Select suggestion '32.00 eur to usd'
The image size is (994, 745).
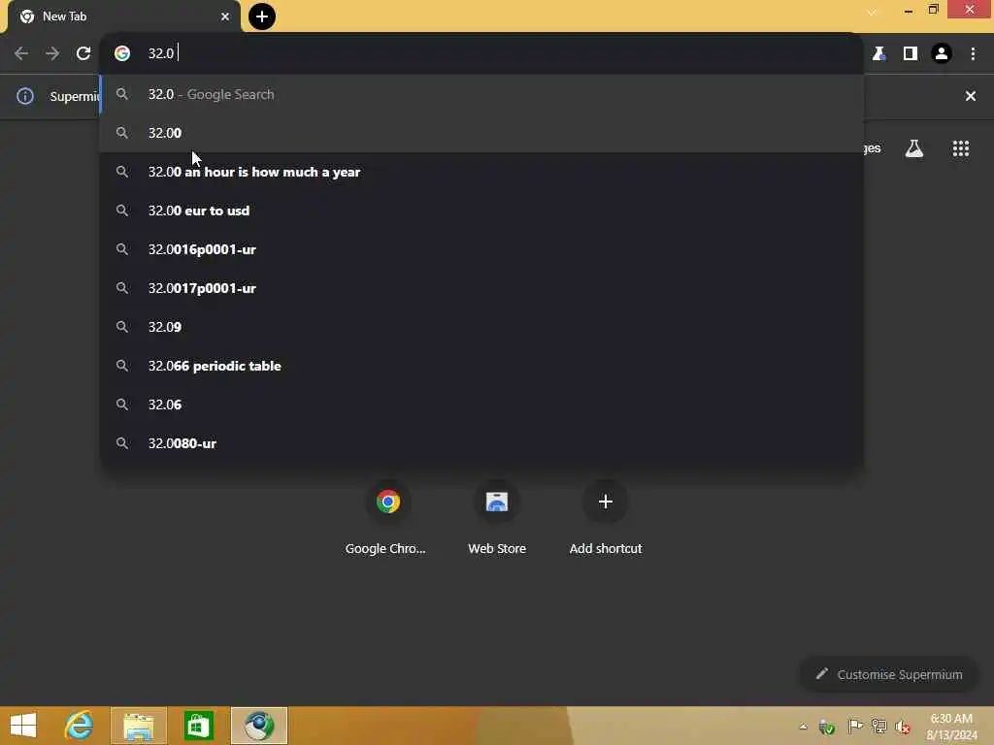click(x=481, y=211)
